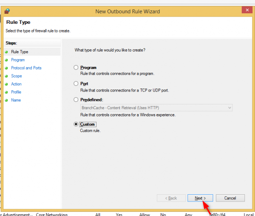Click the 'Custom rule.' description text
The image size is (255, 216).
pos(90,130)
